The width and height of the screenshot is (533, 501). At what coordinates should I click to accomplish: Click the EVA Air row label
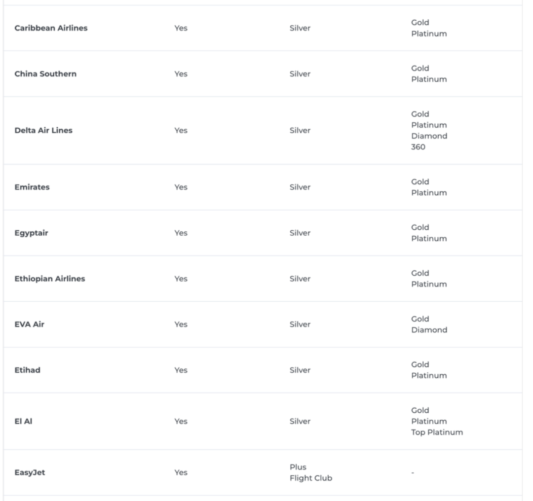pyautogui.click(x=29, y=324)
